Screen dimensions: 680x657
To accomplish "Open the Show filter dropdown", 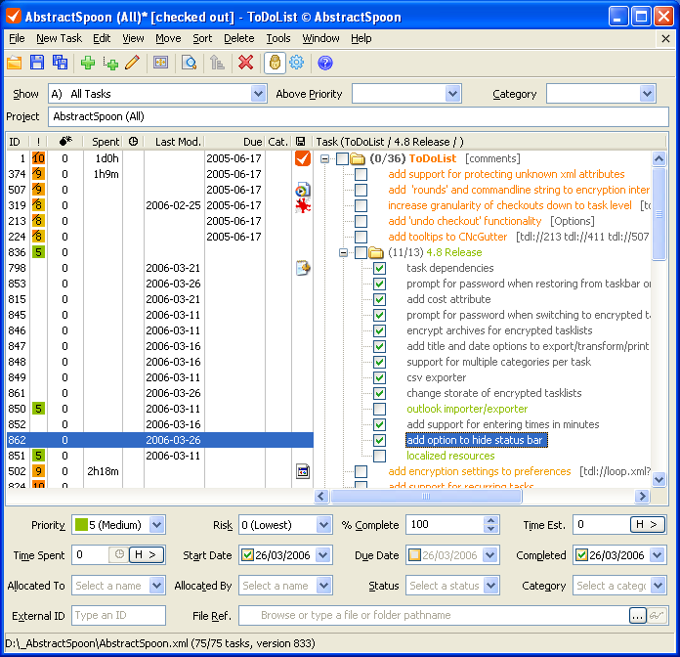I will click(259, 93).
